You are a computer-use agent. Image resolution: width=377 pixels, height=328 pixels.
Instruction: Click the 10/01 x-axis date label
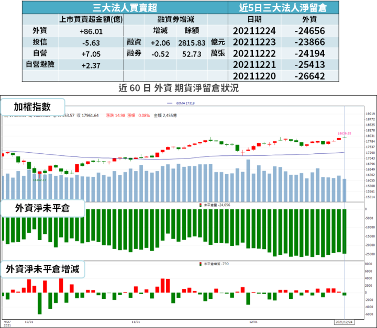29,322
